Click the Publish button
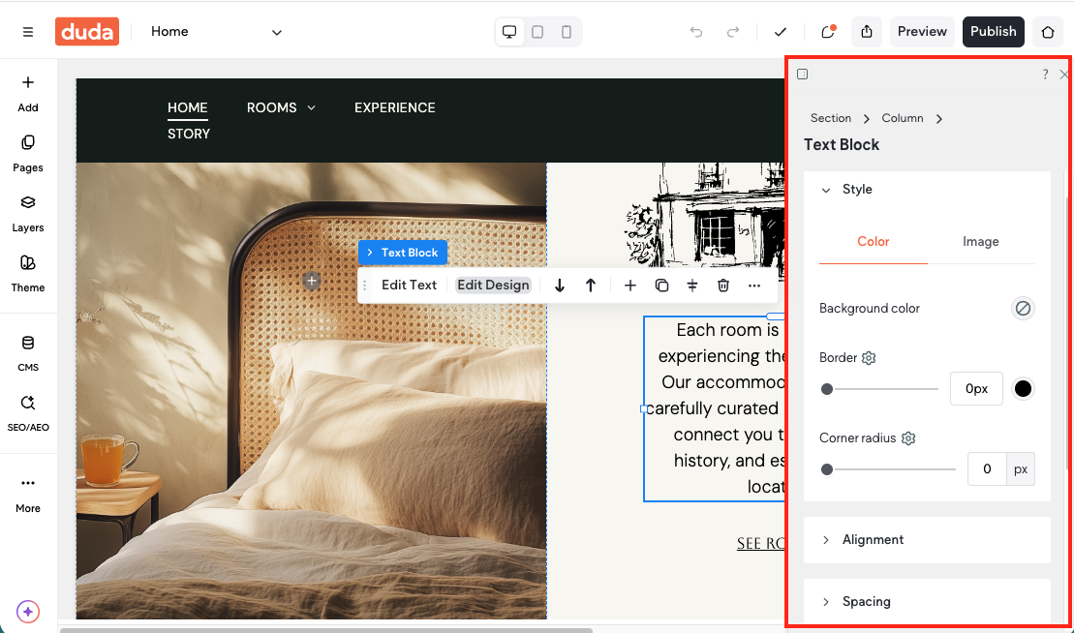Viewport: 1074px width, 633px height. click(993, 32)
